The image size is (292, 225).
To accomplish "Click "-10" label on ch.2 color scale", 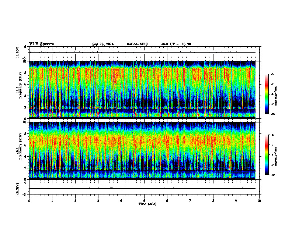I will tap(272, 175).
